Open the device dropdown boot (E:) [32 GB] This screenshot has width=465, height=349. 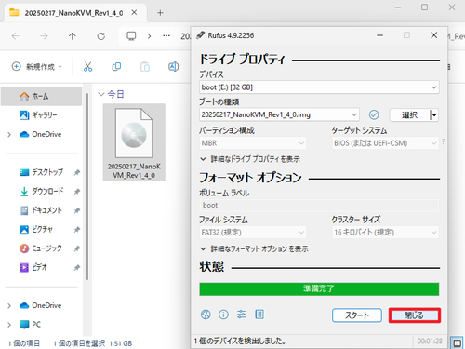click(x=319, y=87)
